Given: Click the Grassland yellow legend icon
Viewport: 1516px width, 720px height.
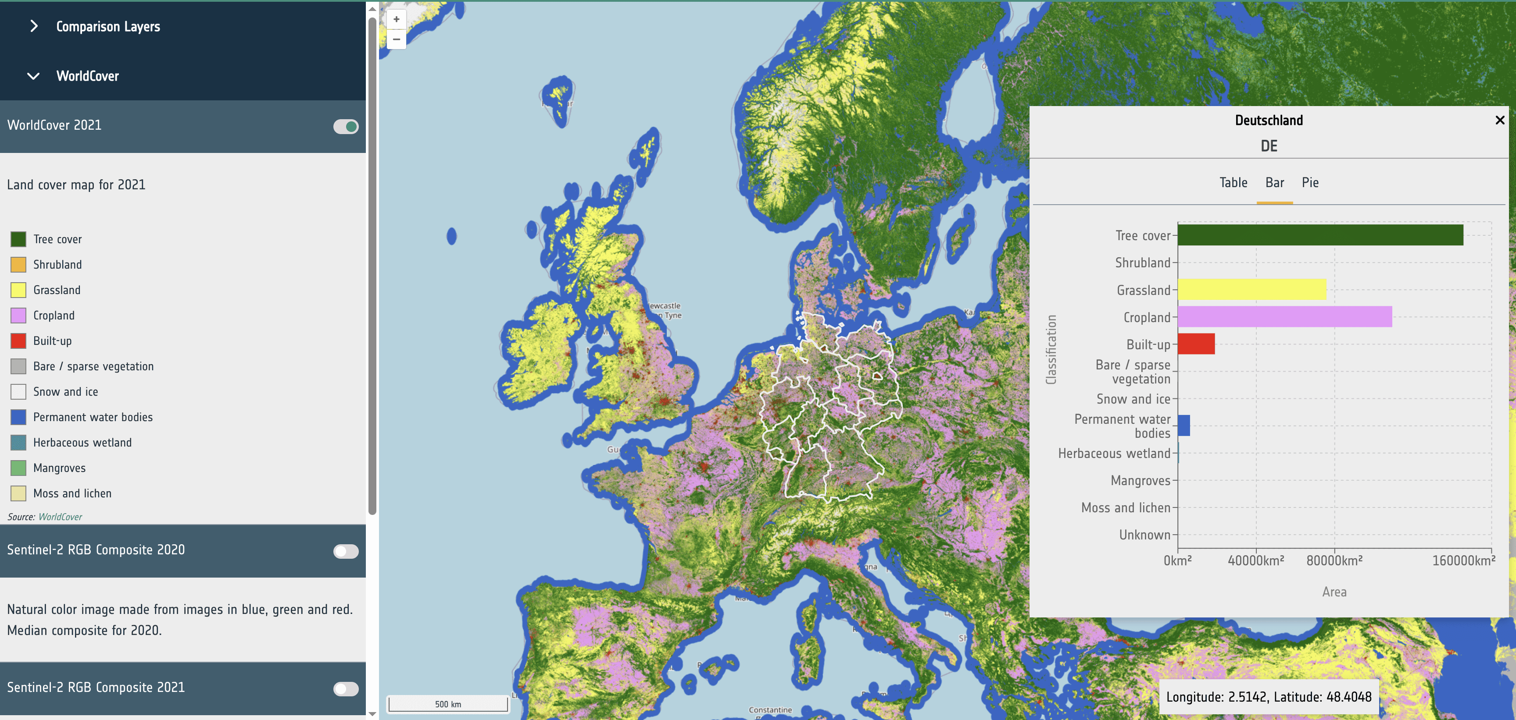Looking at the screenshot, I should (x=18, y=290).
